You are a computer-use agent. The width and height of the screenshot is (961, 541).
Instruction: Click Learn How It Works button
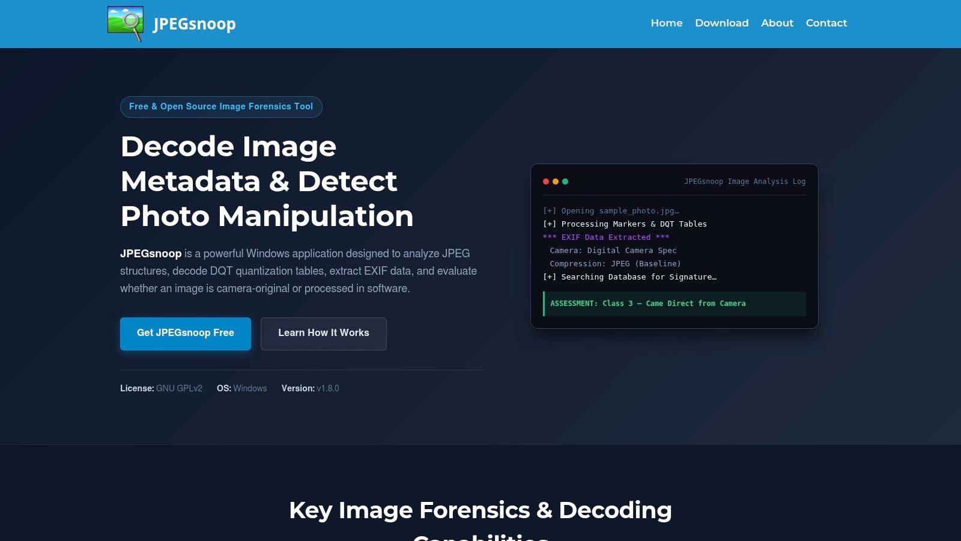pos(324,334)
